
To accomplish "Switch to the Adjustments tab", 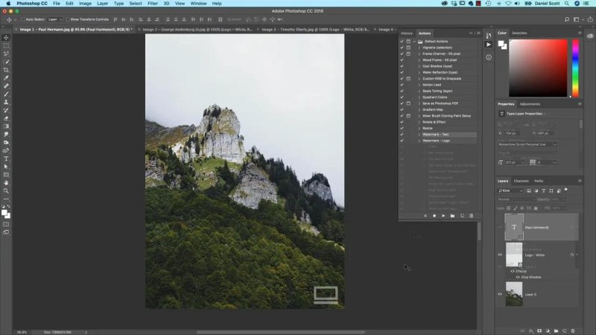I will [530, 104].
